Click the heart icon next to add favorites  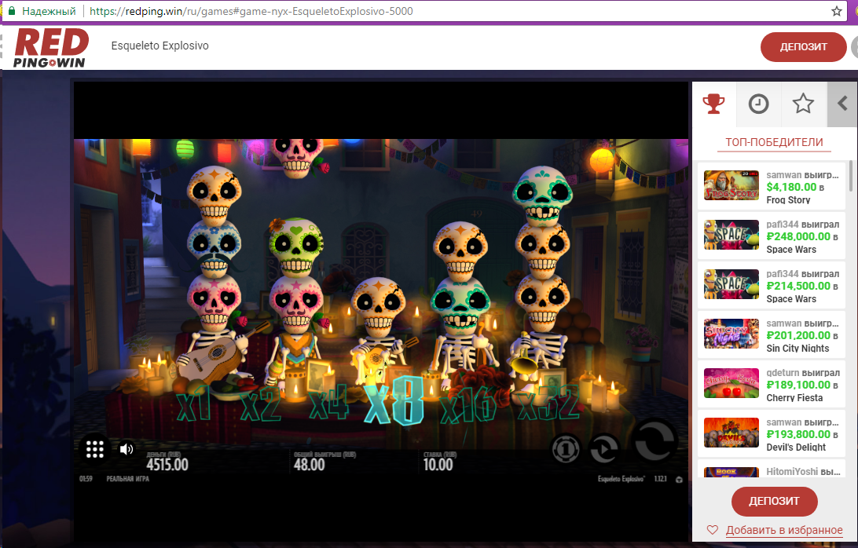[x=713, y=530]
